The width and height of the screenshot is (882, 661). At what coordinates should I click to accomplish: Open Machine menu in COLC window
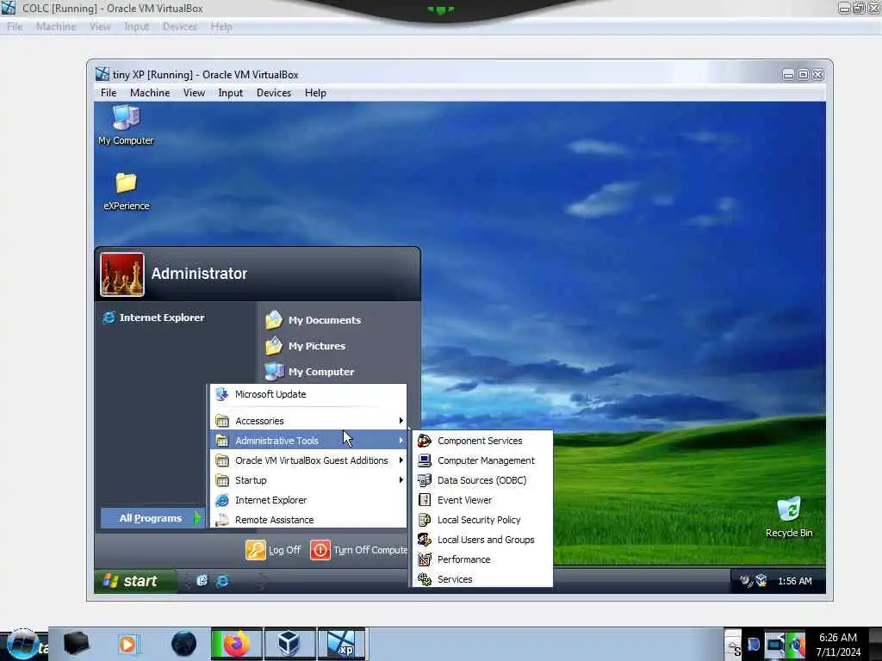click(56, 27)
